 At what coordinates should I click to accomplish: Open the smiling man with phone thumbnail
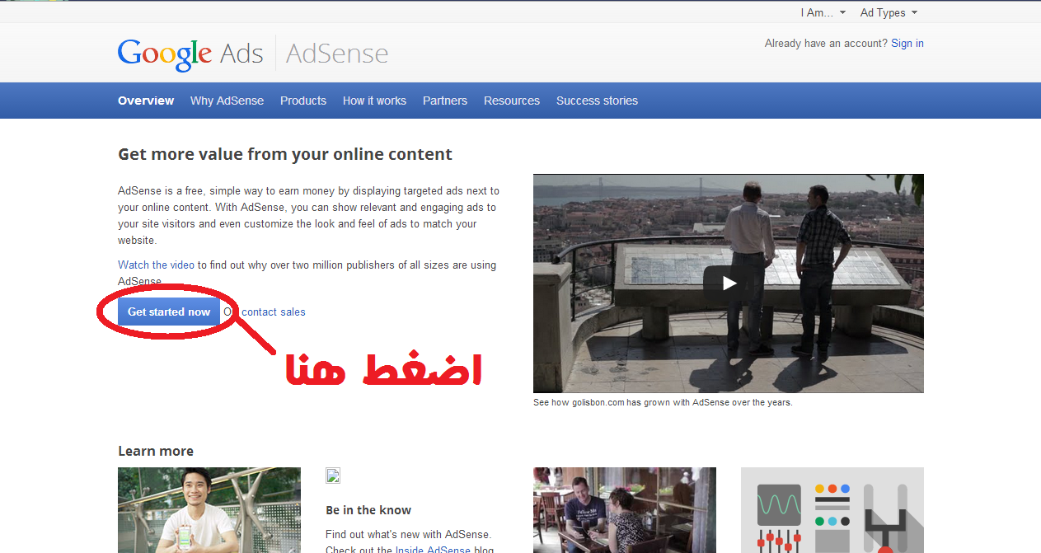(209, 510)
